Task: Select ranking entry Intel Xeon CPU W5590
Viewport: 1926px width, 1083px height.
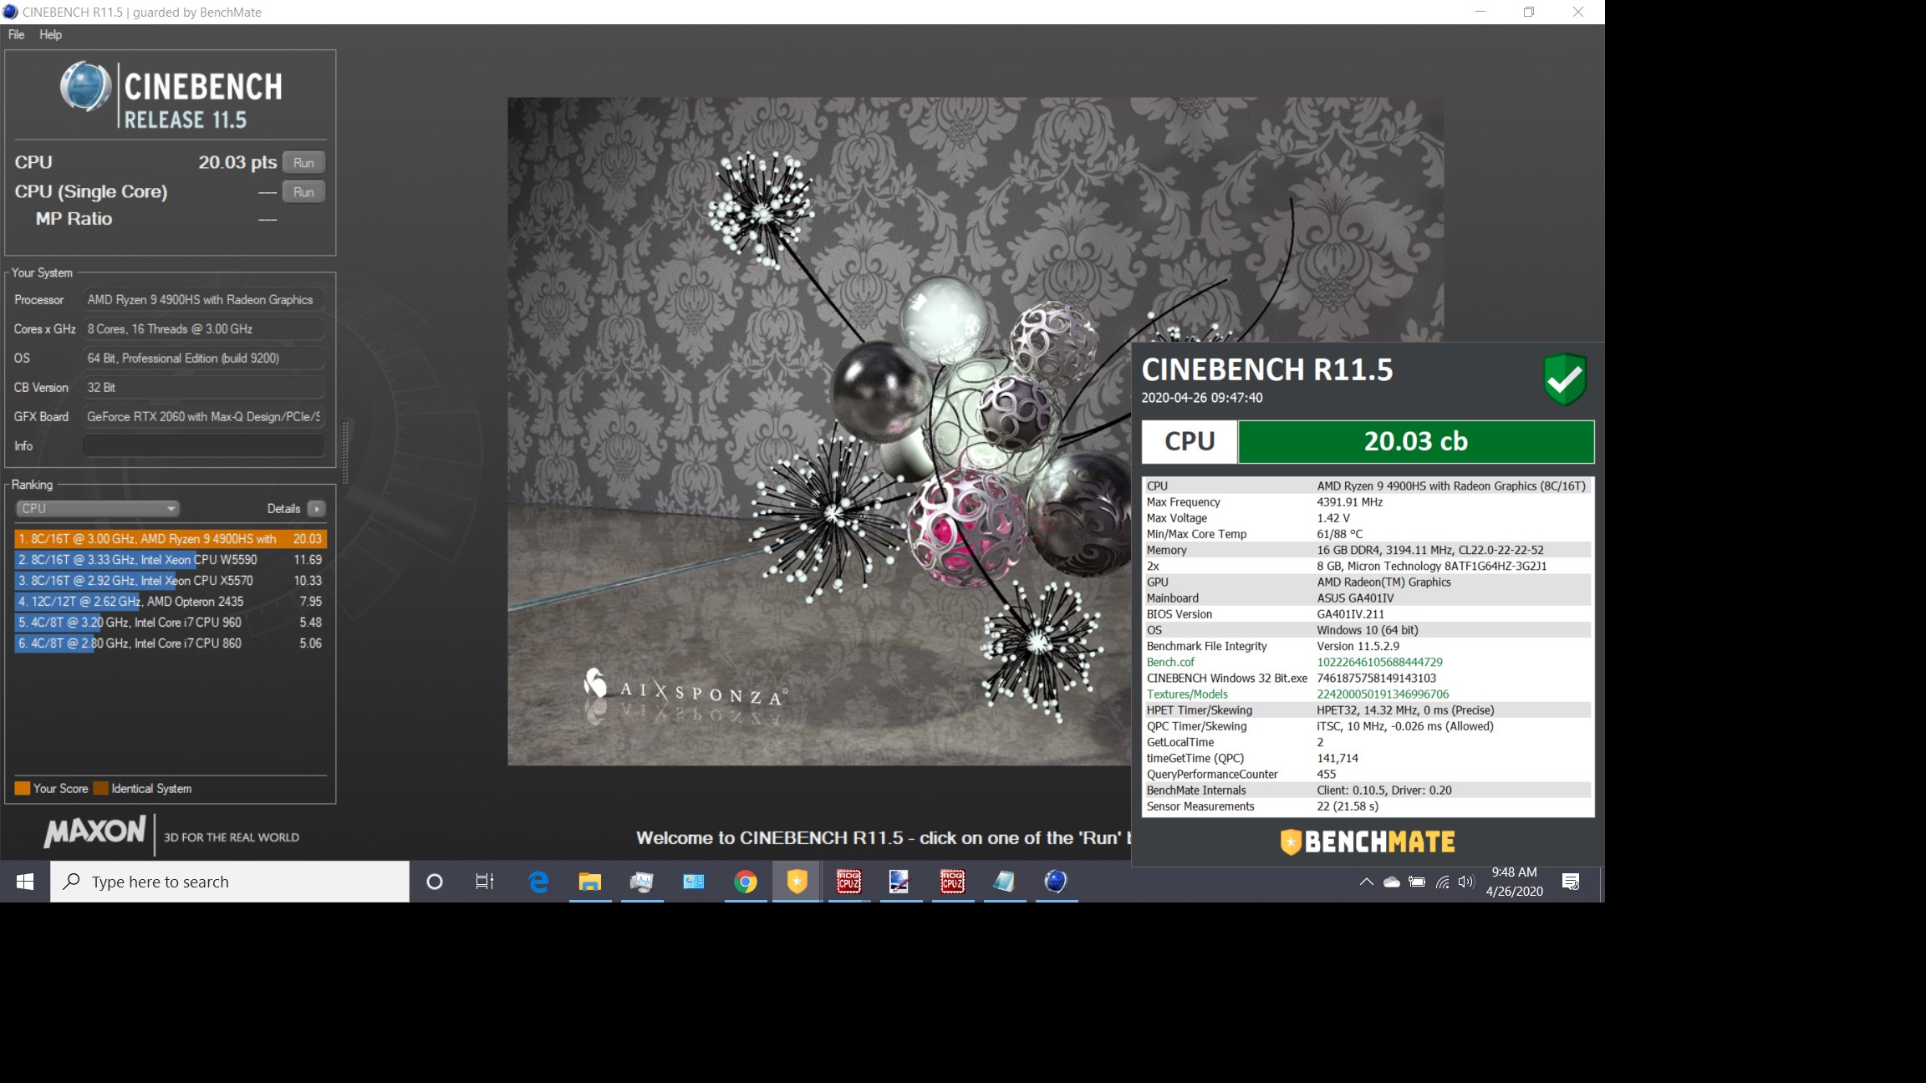Action: point(170,560)
